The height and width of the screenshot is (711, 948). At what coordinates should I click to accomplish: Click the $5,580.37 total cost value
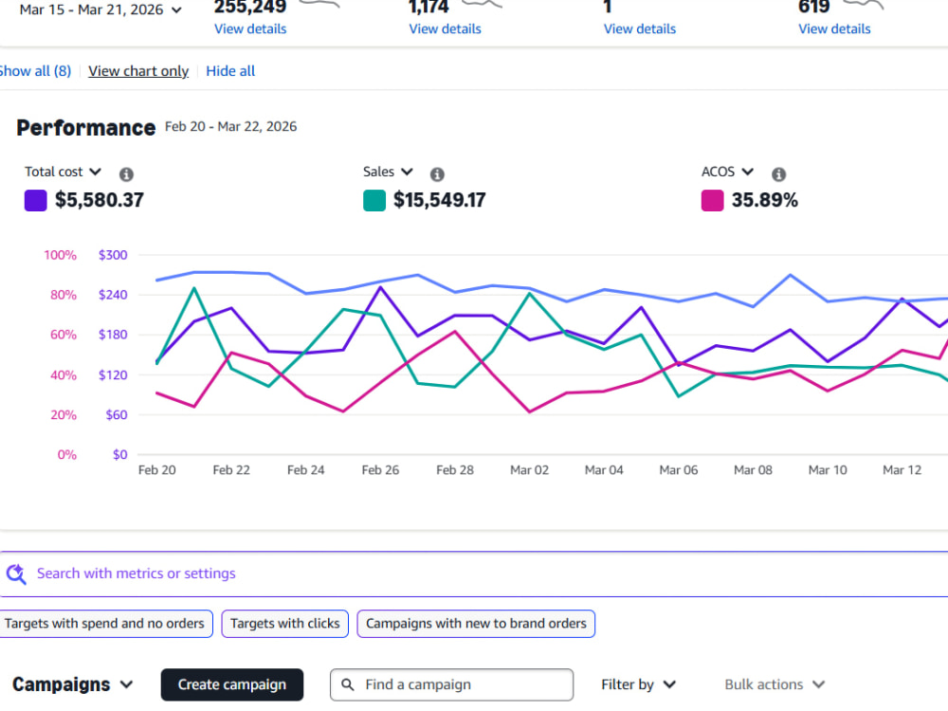(x=100, y=200)
